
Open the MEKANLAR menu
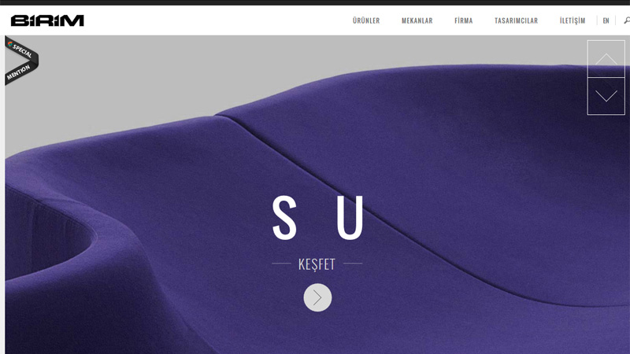click(417, 20)
